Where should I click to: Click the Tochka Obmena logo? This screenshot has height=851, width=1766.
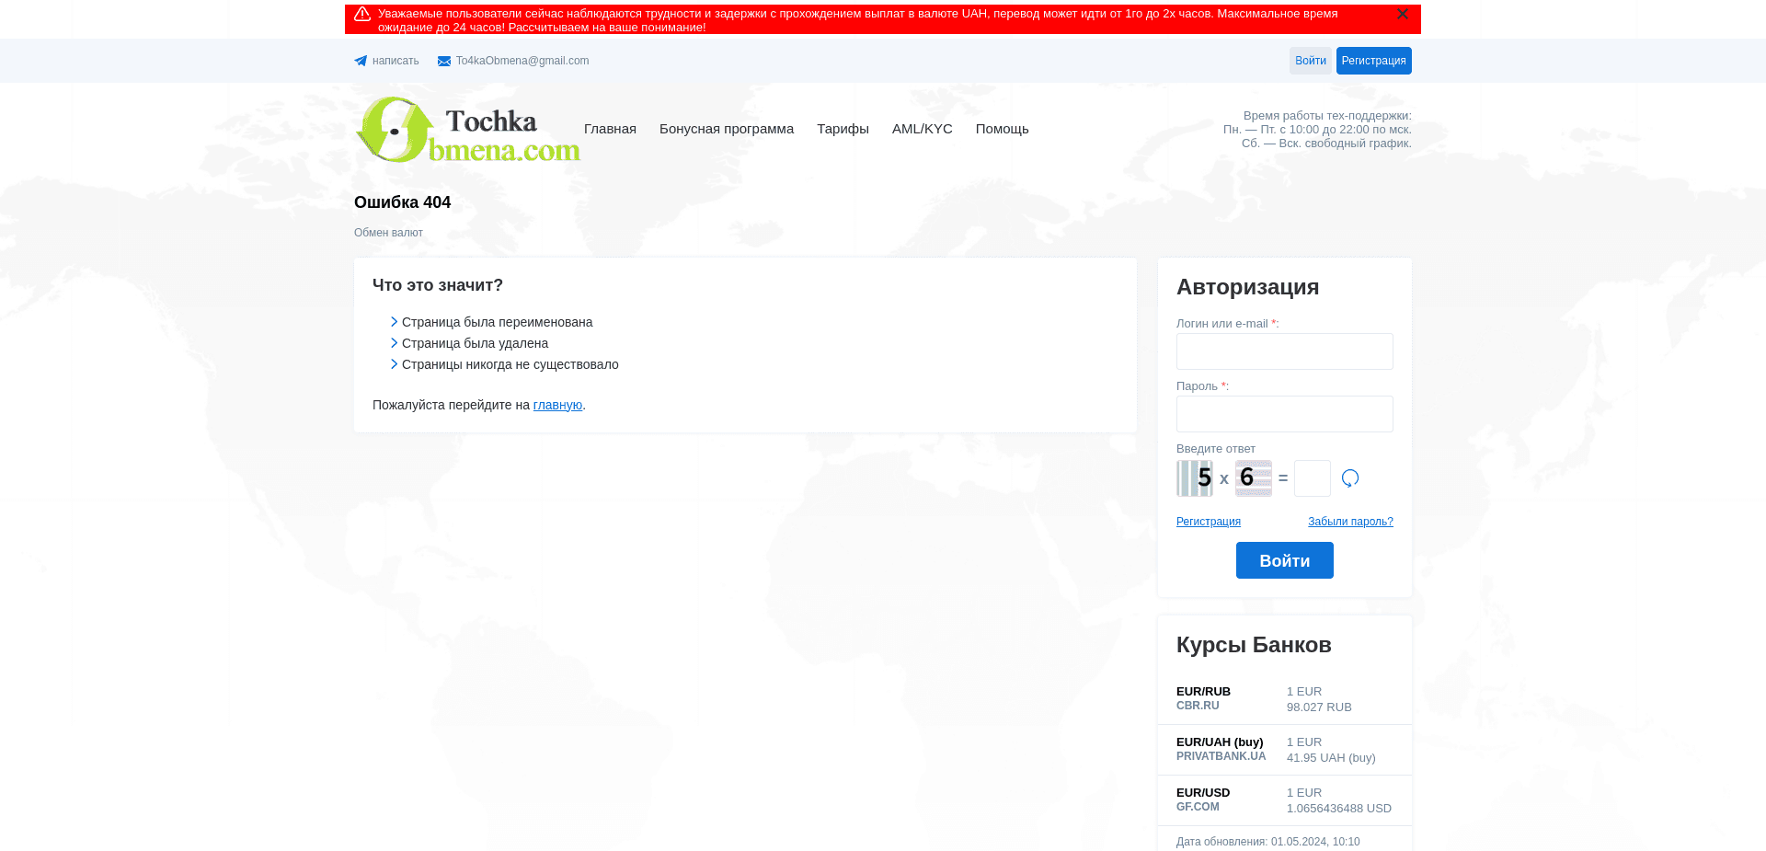click(467, 129)
